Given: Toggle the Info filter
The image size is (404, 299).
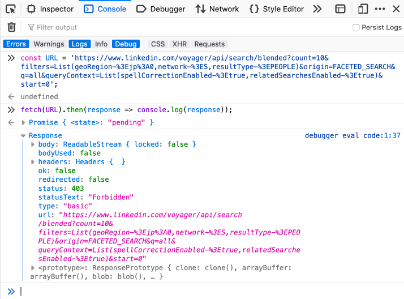Looking at the screenshot, I should point(101,44).
